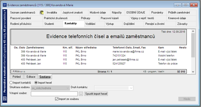This screenshot has height=107, width=201.
Task: Click the phone number 524125927
Action: click(119, 63)
